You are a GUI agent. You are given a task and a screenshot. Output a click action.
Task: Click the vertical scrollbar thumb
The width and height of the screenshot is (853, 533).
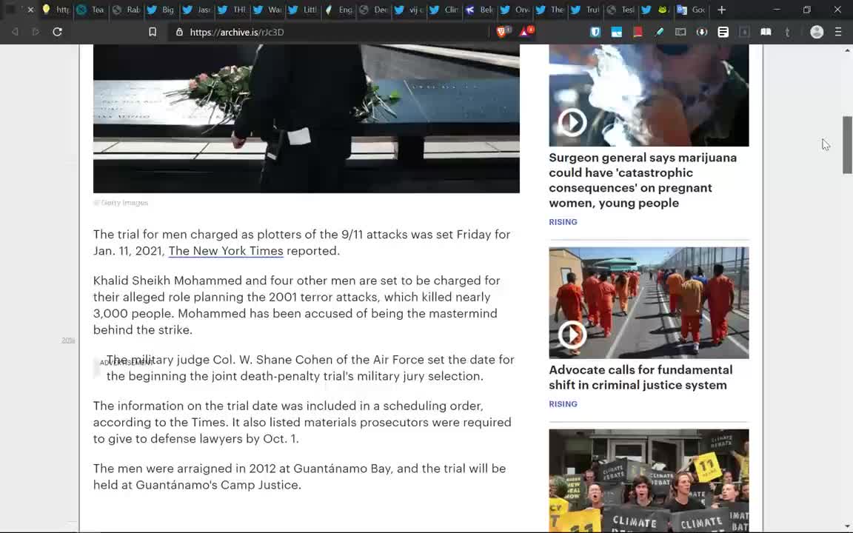[847, 144]
